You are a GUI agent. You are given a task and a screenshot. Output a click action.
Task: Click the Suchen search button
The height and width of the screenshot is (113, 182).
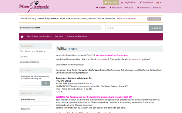point(156,28)
